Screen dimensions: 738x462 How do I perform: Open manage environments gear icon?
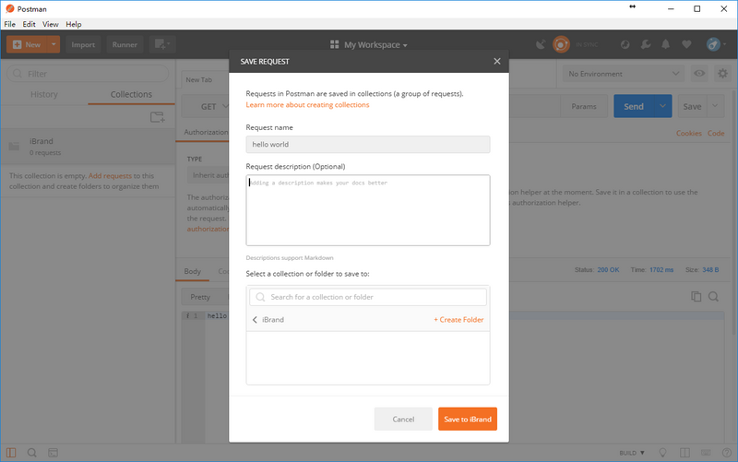click(722, 74)
